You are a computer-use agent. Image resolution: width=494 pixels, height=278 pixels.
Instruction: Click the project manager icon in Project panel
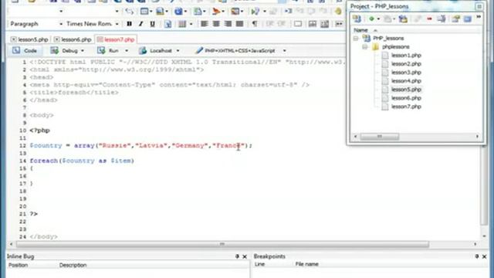[x=357, y=19]
